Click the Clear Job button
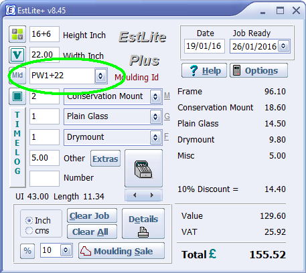 coord(92,215)
